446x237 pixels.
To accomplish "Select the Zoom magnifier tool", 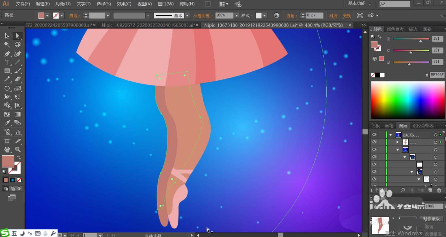I will coord(18,149).
